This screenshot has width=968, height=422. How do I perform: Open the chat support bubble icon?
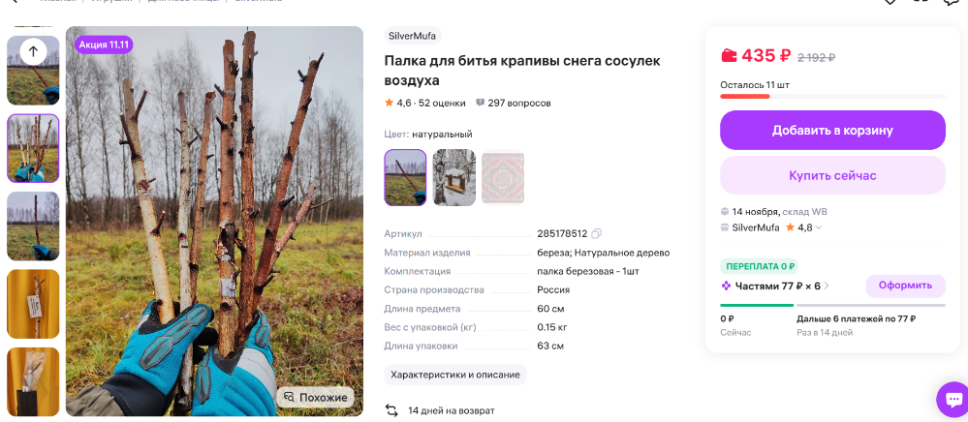tap(953, 399)
